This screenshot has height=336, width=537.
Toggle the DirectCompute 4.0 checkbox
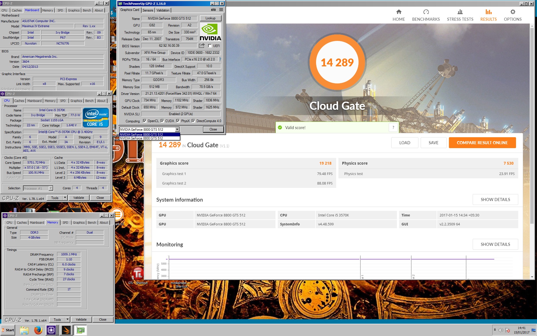(193, 121)
